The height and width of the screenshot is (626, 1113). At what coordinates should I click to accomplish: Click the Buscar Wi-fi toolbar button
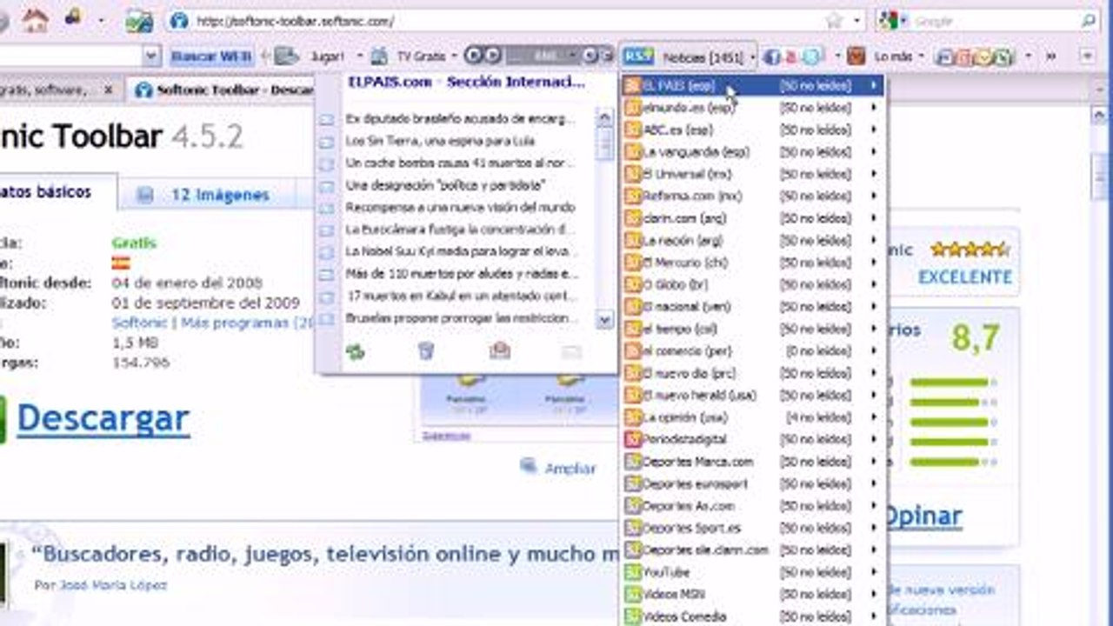pyautogui.click(x=211, y=57)
